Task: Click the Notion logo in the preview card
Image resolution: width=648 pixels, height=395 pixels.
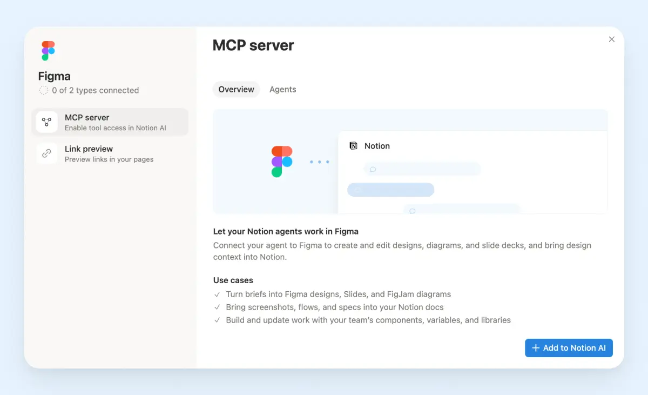Action: point(354,146)
